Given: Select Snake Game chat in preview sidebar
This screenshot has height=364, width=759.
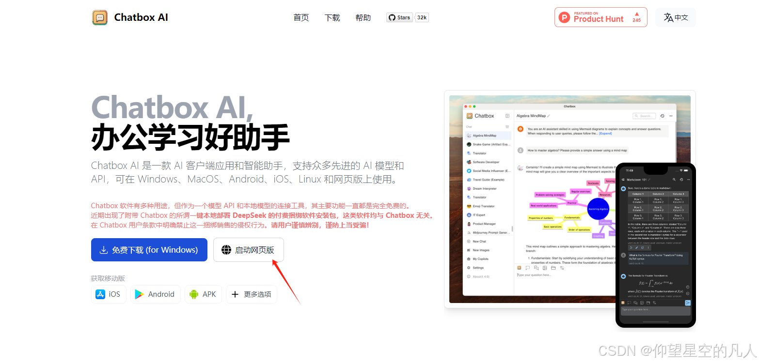Looking at the screenshot, I should click(x=488, y=144).
